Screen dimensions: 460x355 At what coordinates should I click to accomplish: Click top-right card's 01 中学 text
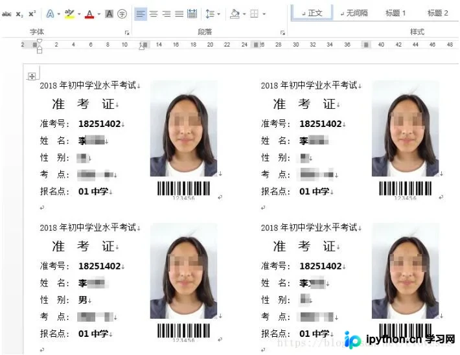314,192
